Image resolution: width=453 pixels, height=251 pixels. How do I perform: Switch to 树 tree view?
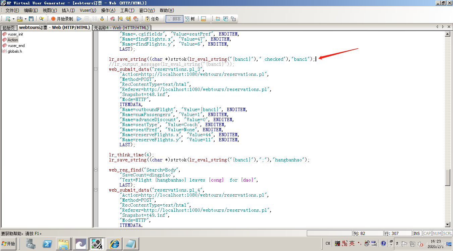pos(190,19)
